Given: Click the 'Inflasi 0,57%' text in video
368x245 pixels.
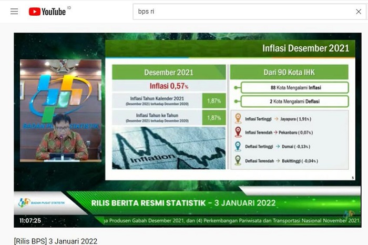Looking at the screenshot, I should (169, 86).
